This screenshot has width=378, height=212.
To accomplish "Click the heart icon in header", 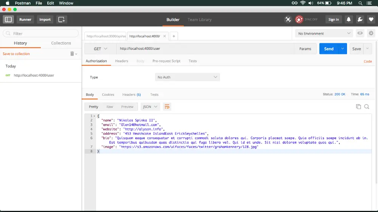I will tap(371, 20).
